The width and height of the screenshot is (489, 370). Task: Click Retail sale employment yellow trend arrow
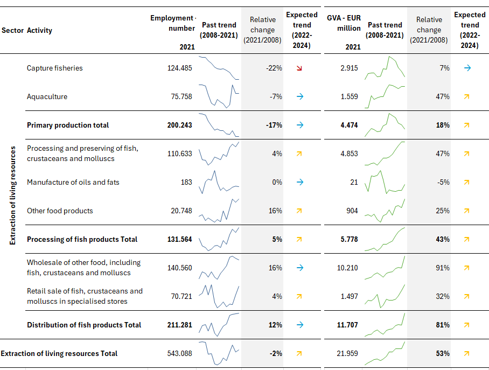coord(299,296)
